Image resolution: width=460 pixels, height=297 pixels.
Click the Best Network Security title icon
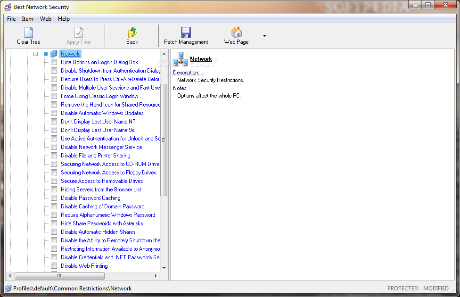tap(8, 7)
